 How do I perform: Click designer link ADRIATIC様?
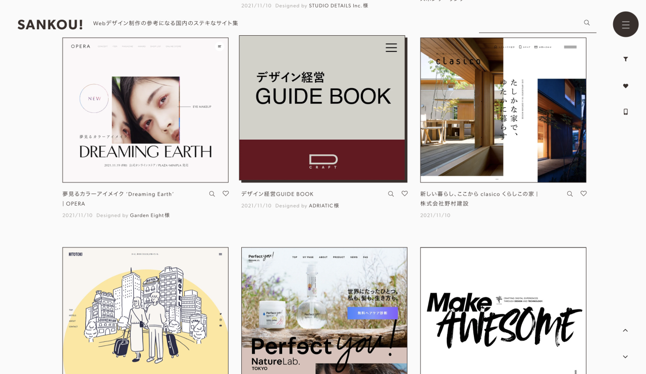click(324, 206)
